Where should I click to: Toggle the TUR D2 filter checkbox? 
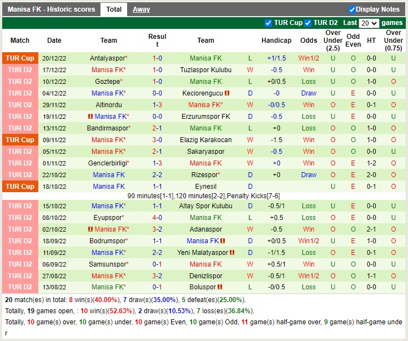coord(309,23)
